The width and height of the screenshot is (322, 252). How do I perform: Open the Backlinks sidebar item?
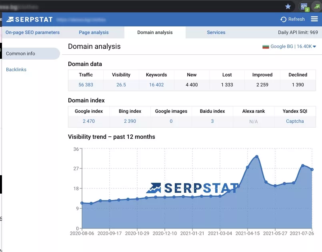coord(16,70)
